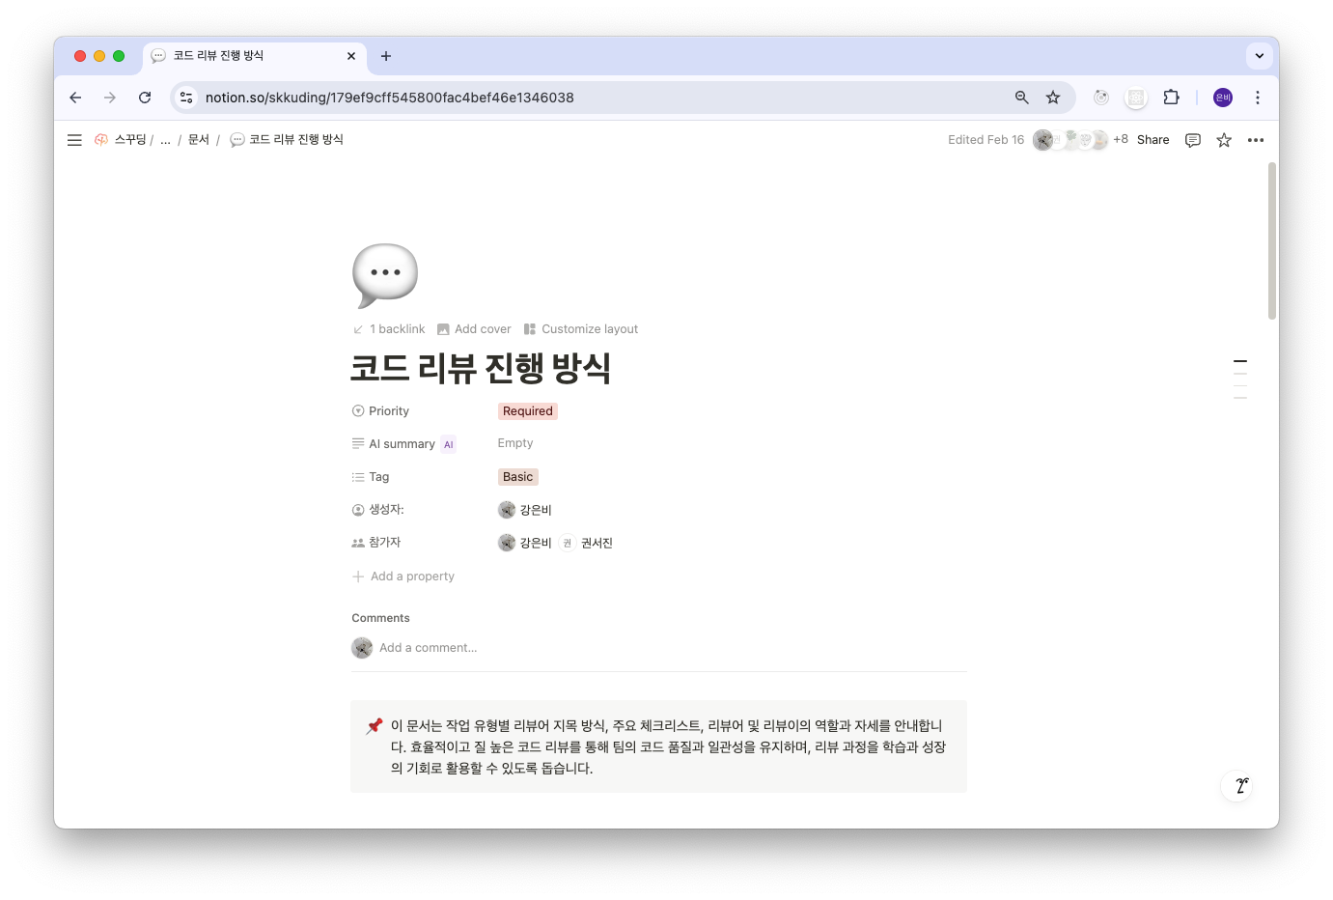
Task: Select the 코드 리뷰 진행 방식 browser tab
Action: [x=255, y=56]
